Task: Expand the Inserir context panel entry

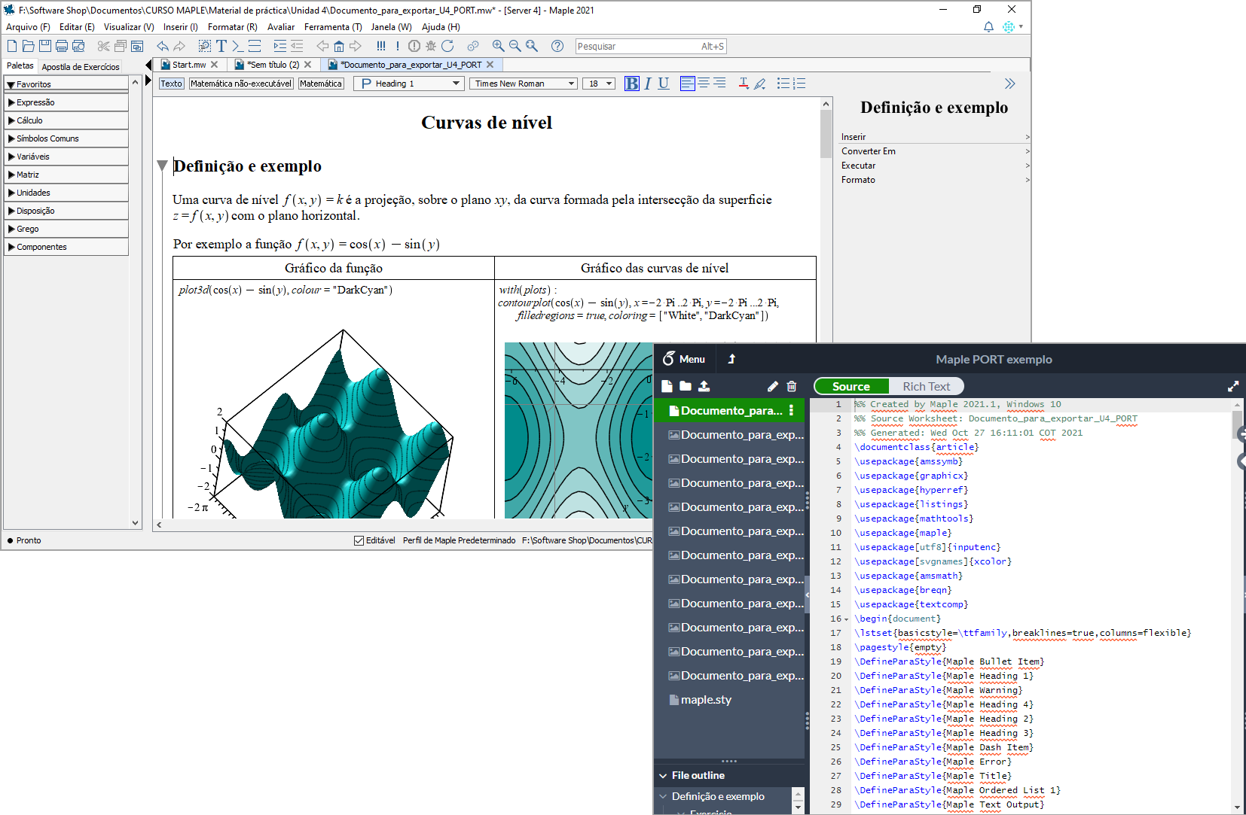Action: 935,137
